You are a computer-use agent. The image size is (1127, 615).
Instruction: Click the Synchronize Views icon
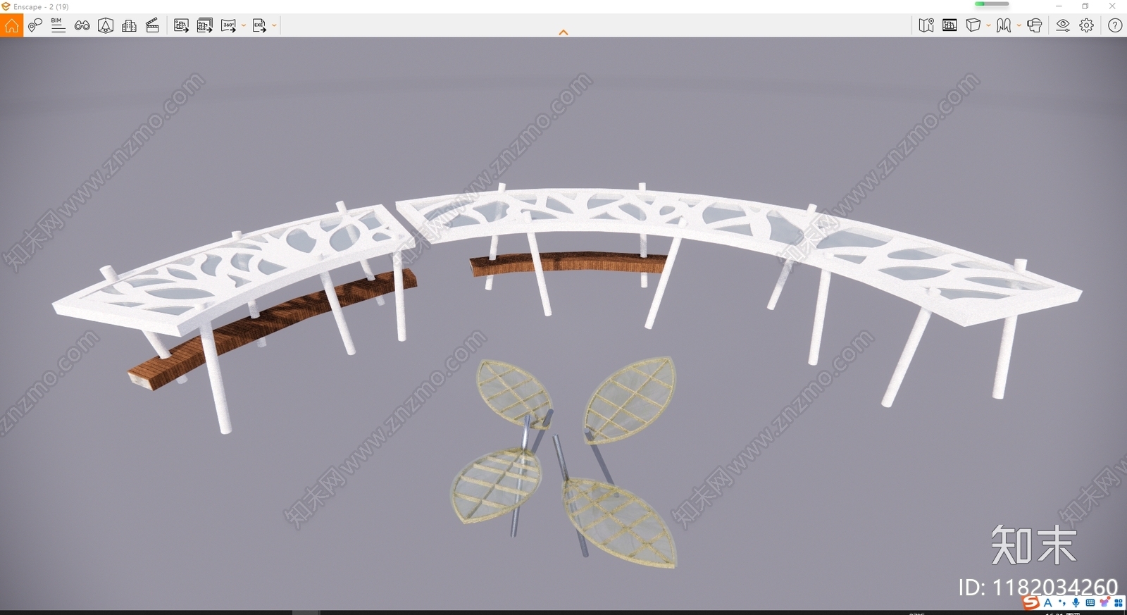[x=949, y=26]
